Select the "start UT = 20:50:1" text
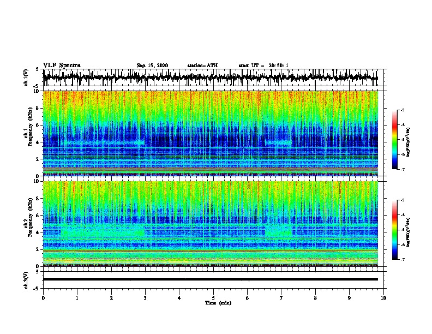432x334 pixels. click(263, 65)
